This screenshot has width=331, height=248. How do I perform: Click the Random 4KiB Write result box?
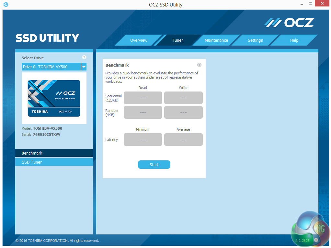[x=183, y=112]
